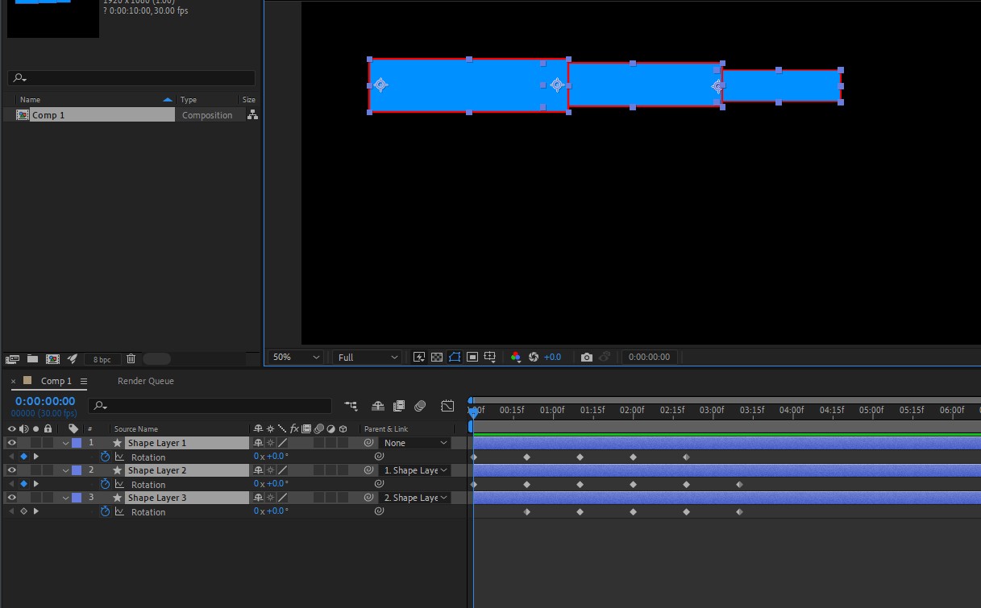
Task: Open the Full resolution dropdown
Action: 368,357
